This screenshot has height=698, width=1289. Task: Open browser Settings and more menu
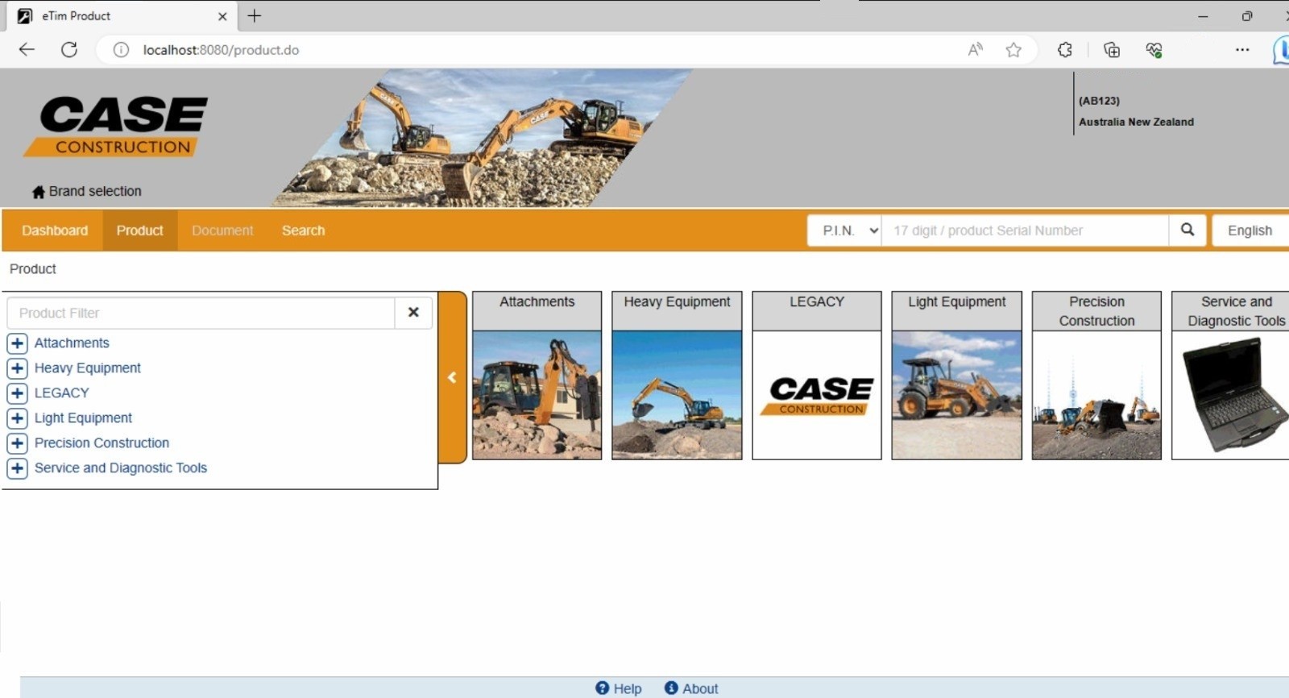(x=1242, y=50)
